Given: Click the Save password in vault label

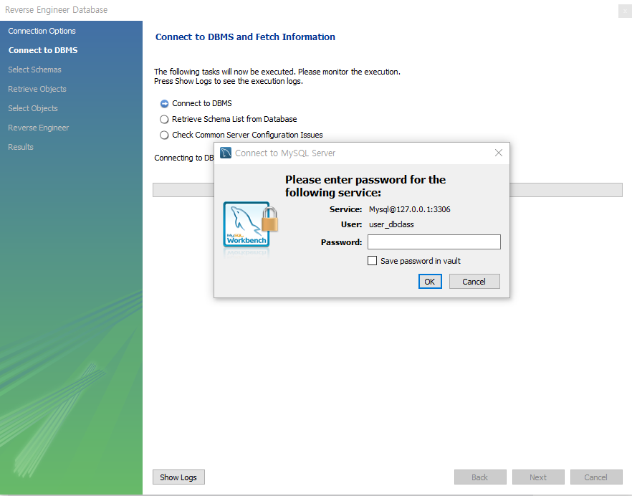Looking at the screenshot, I should coord(421,261).
